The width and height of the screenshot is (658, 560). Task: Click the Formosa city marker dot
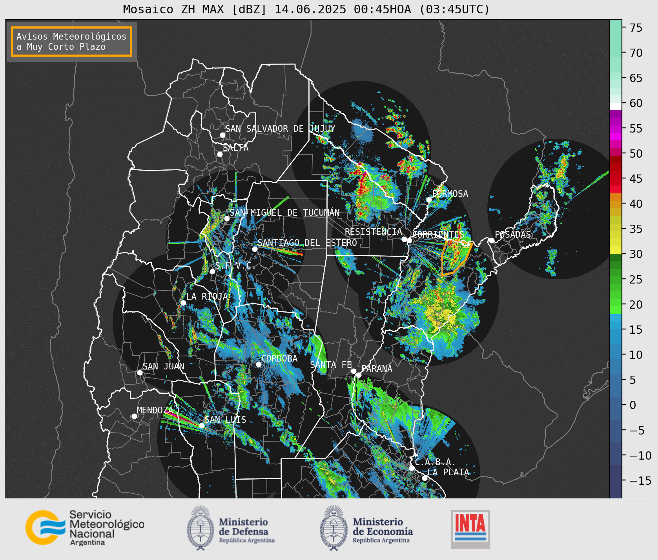[429, 200]
